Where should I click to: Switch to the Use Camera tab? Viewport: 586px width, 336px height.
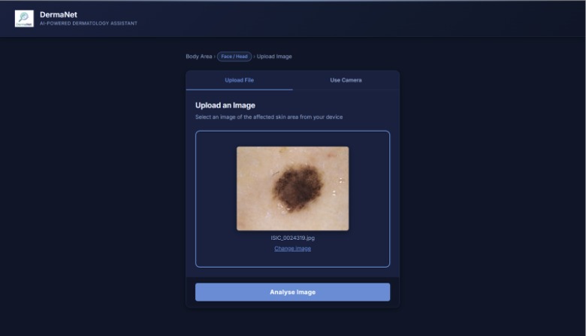click(x=346, y=80)
